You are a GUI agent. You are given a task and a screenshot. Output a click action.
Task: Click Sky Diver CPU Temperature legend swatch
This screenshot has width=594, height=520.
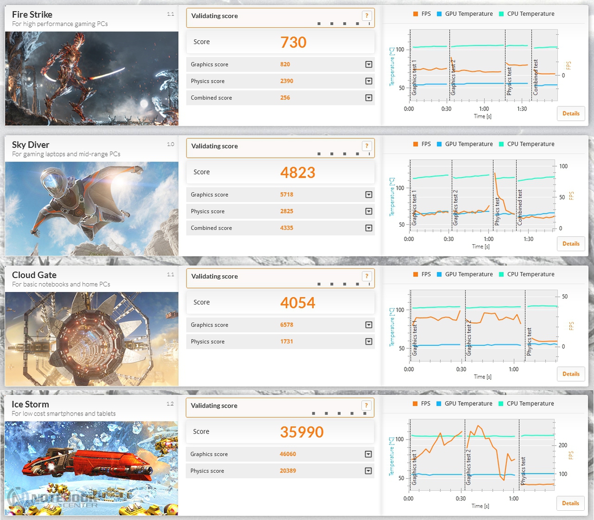click(501, 144)
